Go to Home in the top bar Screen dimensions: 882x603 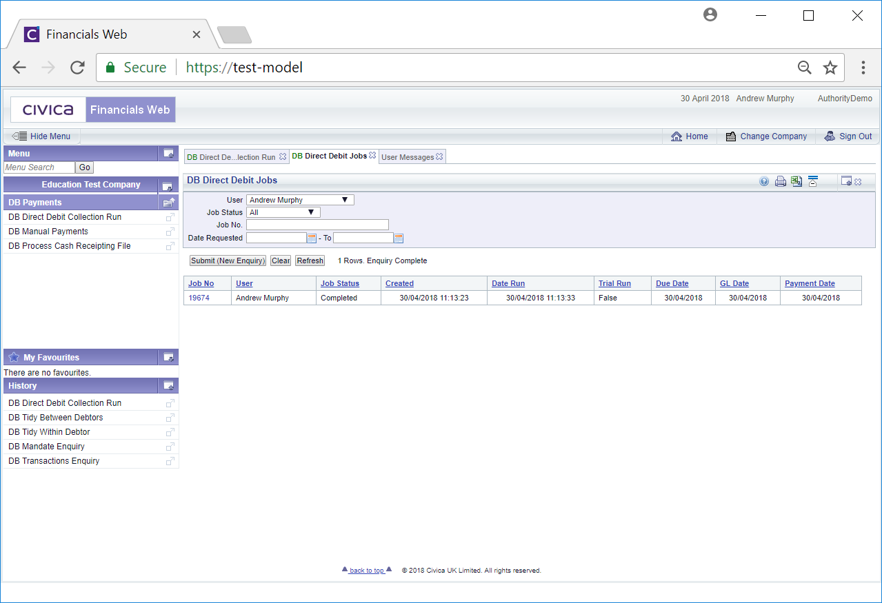(x=690, y=136)
